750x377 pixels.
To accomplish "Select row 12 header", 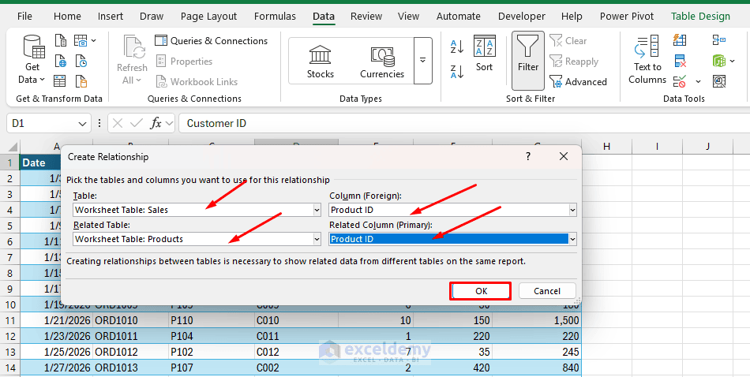I will click(9, 336).
